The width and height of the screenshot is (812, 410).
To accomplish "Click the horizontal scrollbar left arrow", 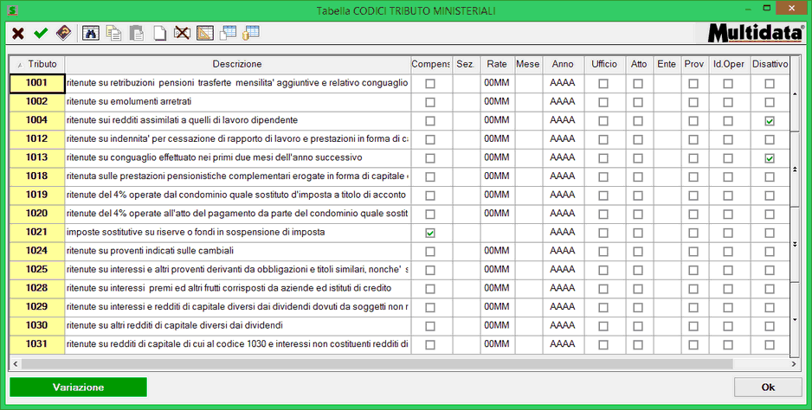I will pos(15,364).
